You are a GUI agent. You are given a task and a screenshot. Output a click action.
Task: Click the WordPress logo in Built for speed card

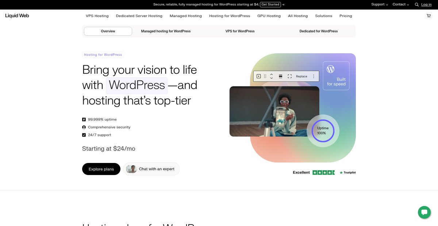coord(330,69)
